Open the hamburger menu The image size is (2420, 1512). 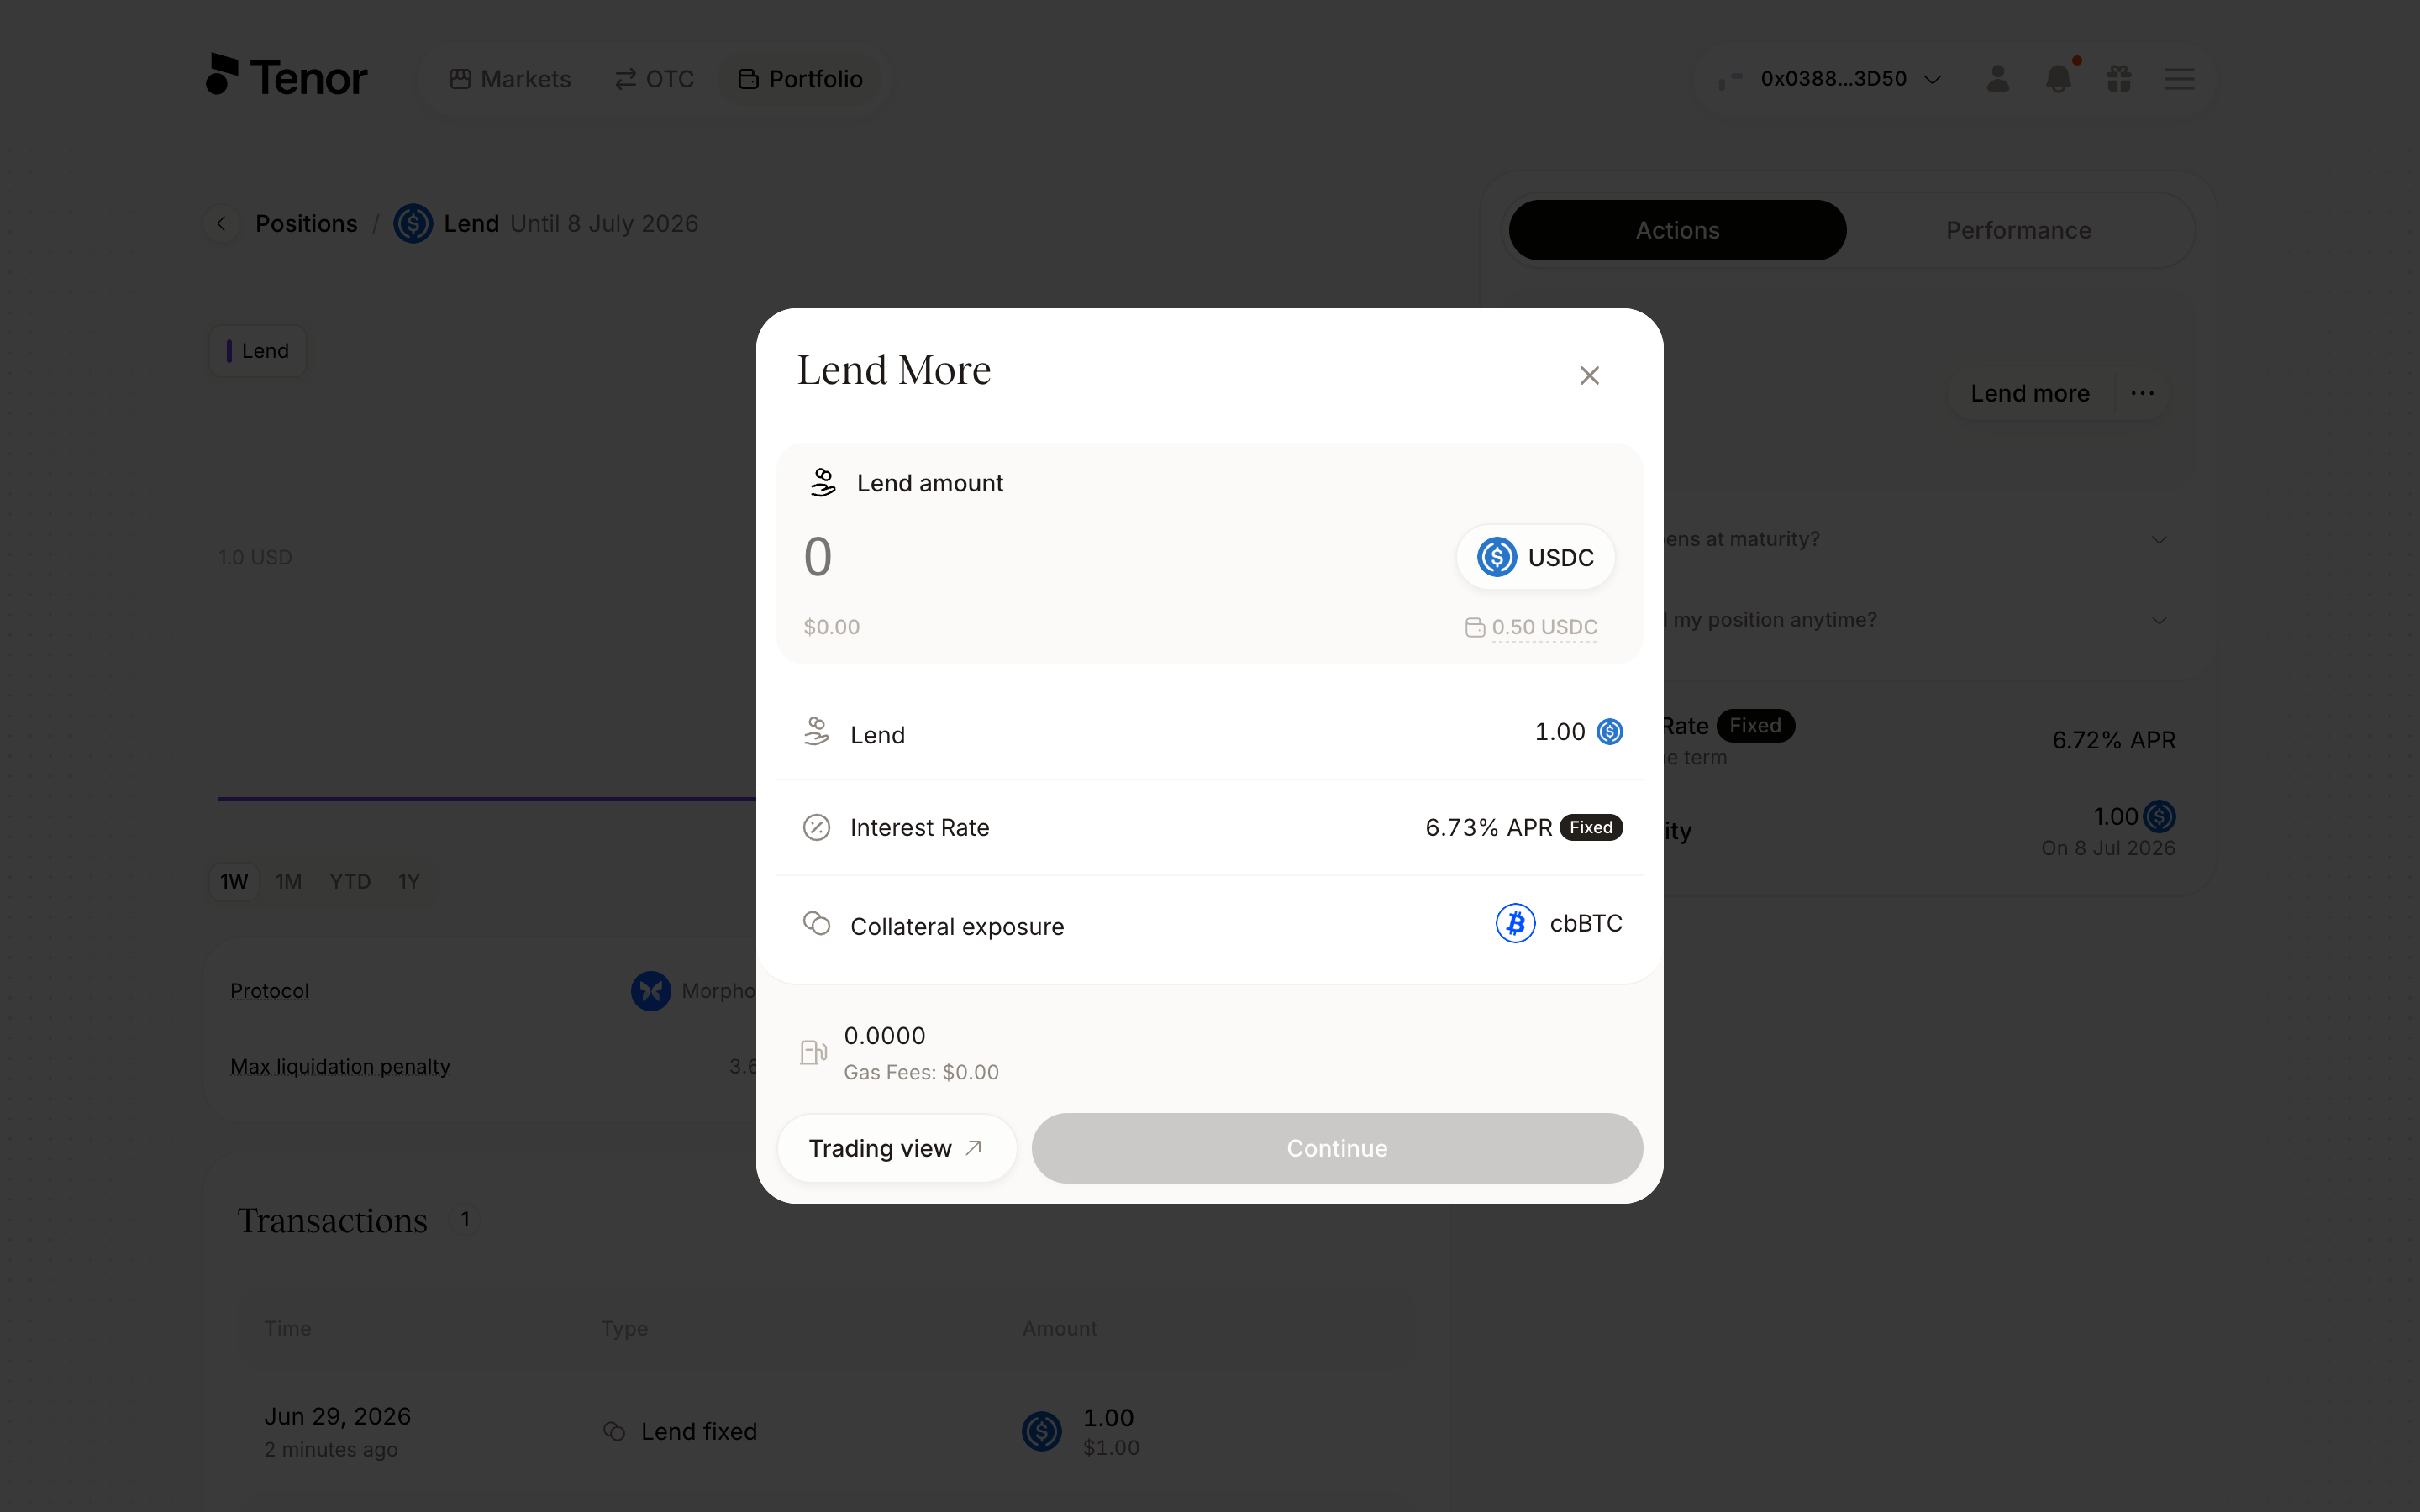tap(2179, 79)
